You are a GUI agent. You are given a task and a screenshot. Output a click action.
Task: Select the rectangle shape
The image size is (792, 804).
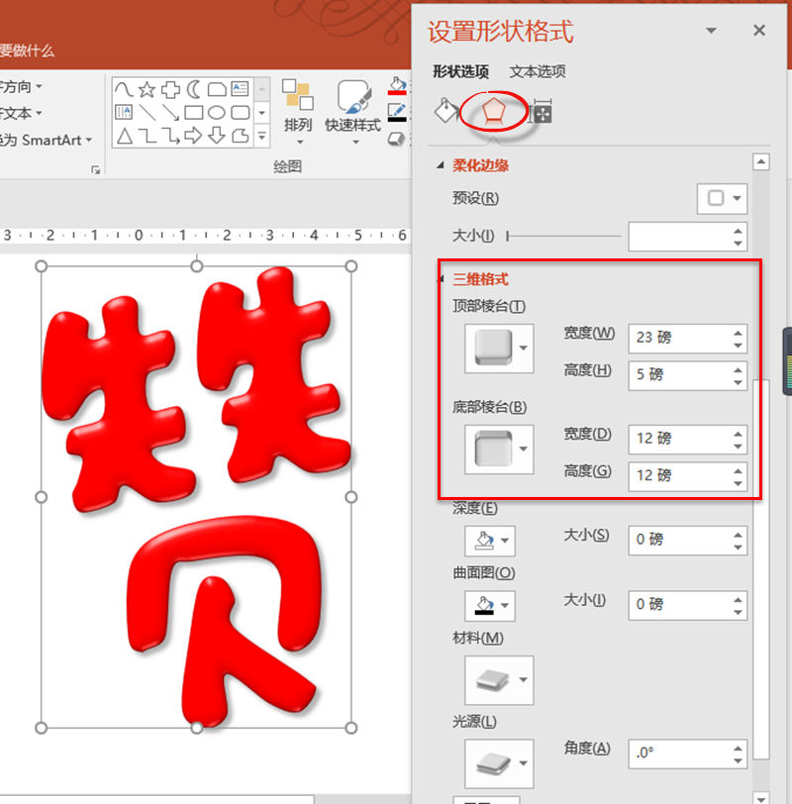[193, 112]
